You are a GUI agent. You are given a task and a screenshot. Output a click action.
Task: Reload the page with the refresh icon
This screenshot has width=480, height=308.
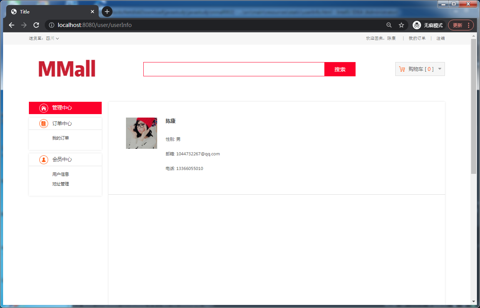pyautogui.click(x=36, y=25)
